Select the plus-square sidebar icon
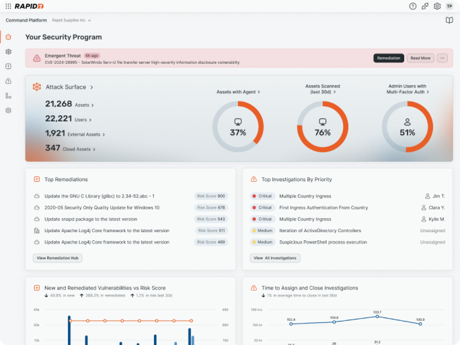The image size is (460, 345). pyautogui.click(x=8, y=66)
